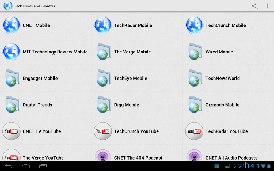Open the recent apps button
This screenshot has height=171, width=274.
[43, 166]
